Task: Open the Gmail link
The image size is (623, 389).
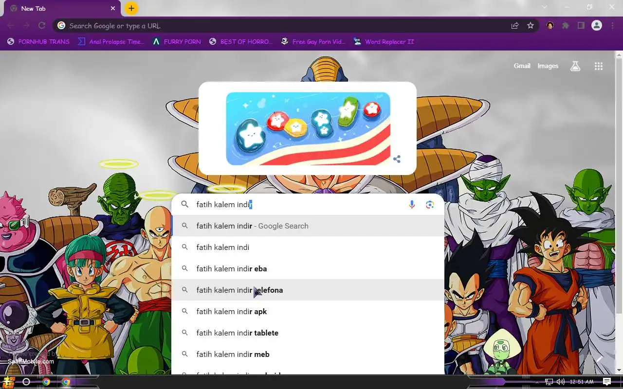Action: pyautogui.click(x=522, y=66)
